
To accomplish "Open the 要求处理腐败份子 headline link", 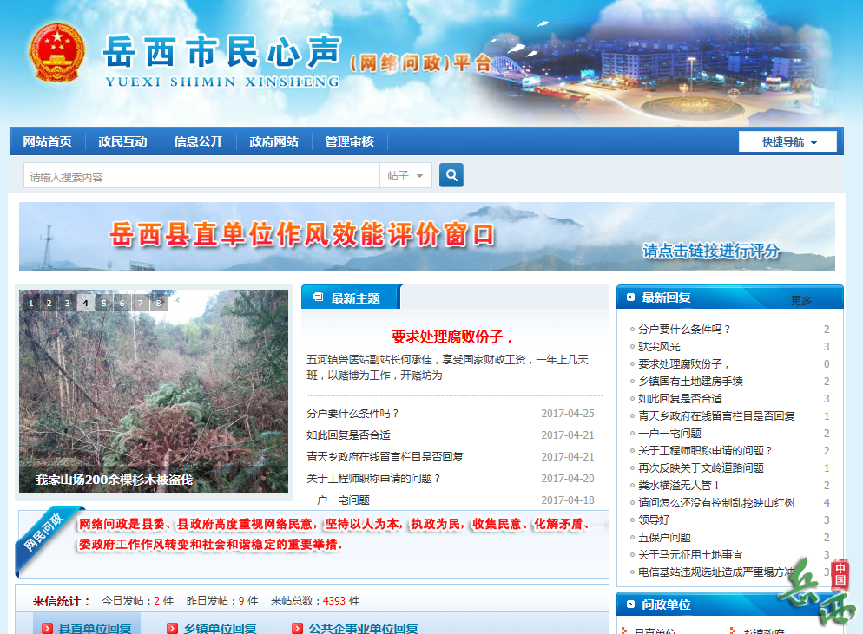I will (x=452, y=337).
